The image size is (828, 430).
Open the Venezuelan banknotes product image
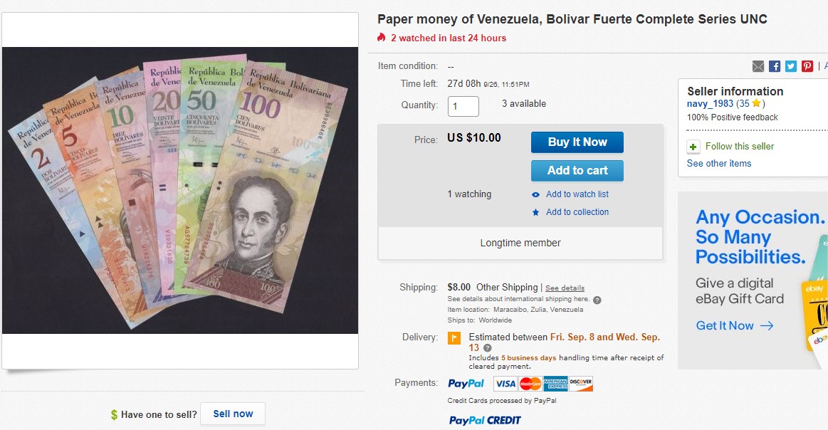[x=180, y=190]
